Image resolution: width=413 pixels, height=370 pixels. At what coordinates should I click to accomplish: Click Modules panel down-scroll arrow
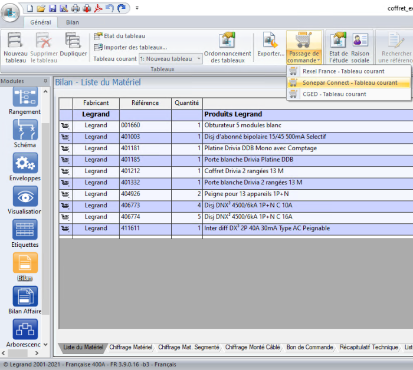(x=45, y=344)
